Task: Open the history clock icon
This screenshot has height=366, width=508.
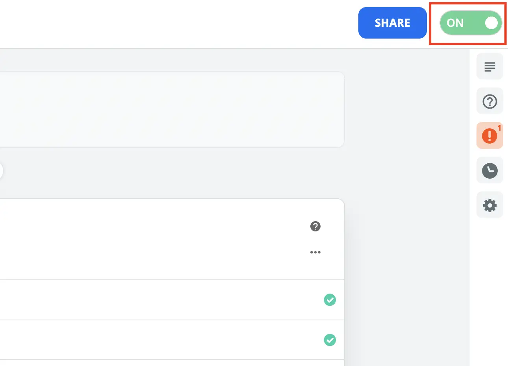Action: pos(489,170)
